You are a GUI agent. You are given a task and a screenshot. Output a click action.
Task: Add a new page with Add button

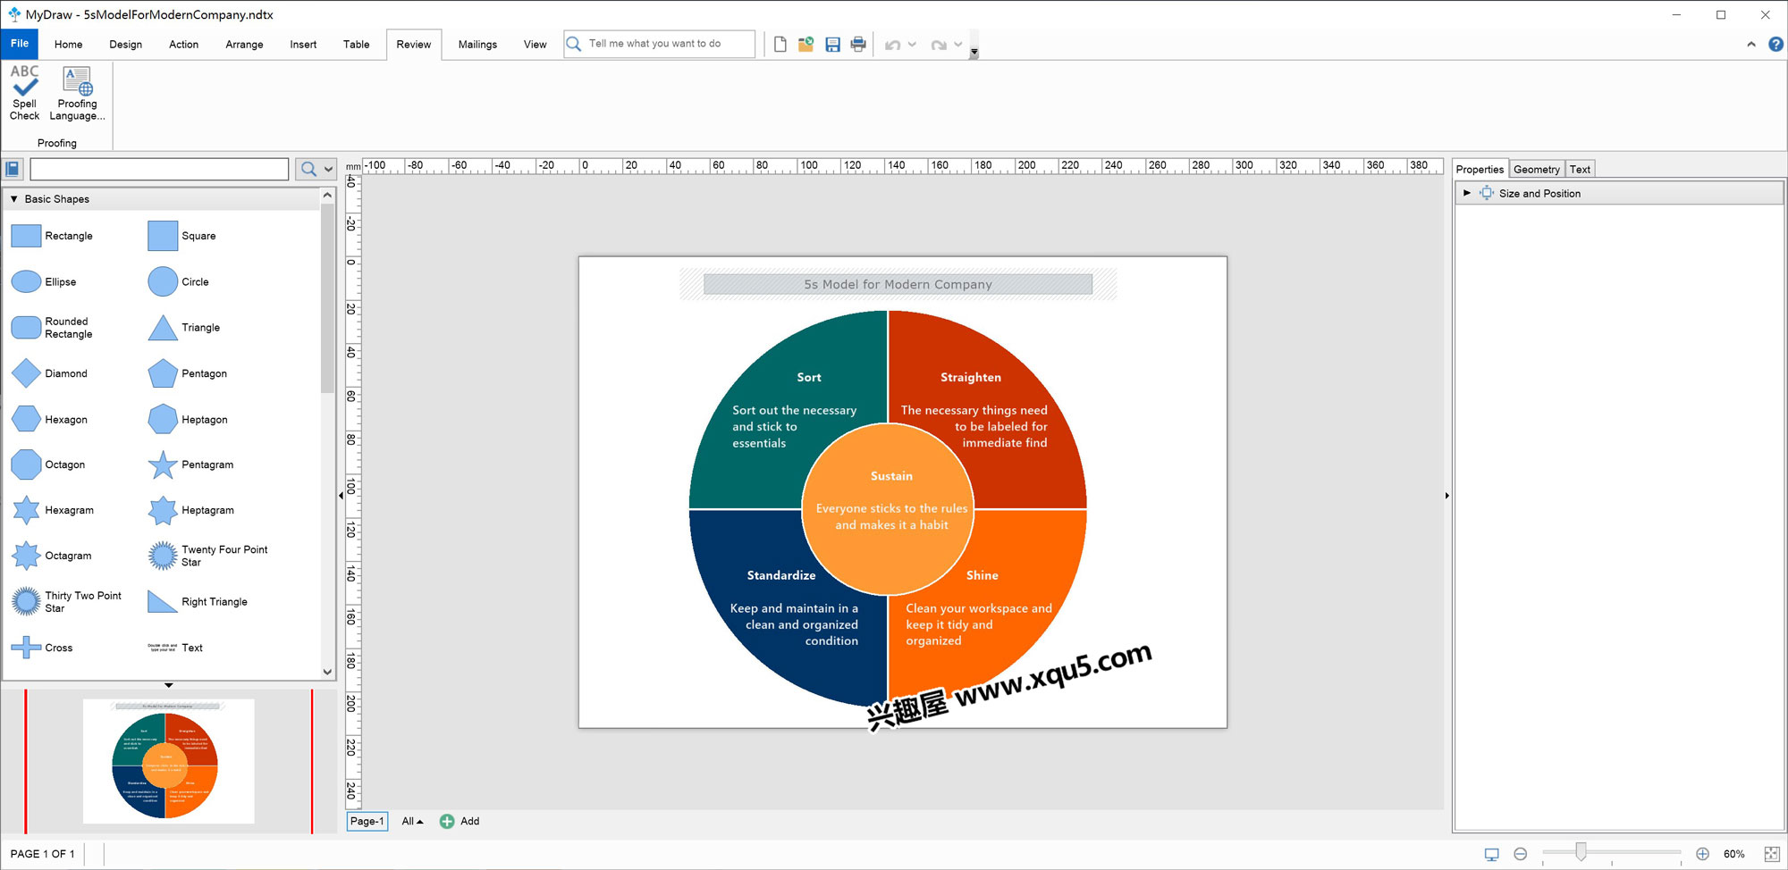click(x=460, y=821)
